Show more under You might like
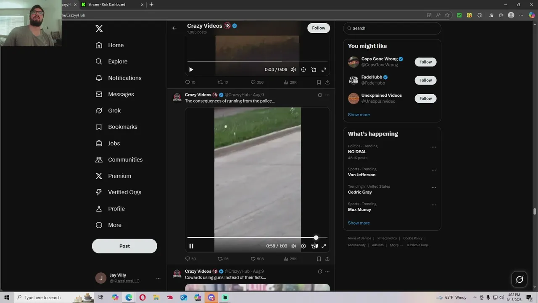Screen dimensions: 538x303 click(359, 115)
